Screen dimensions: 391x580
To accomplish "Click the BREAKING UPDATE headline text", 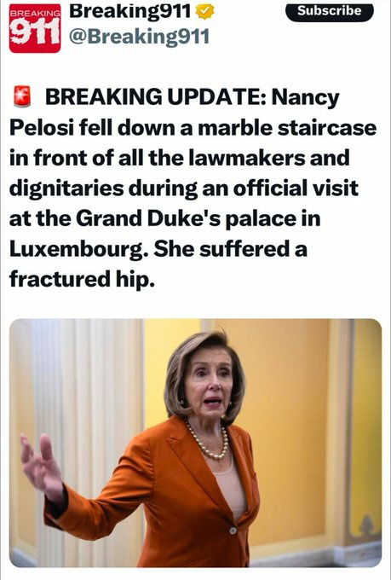I will [156, 96].
